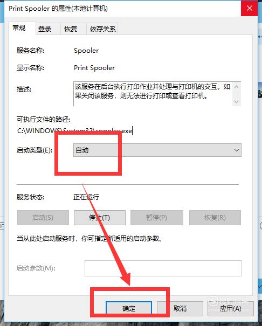The image size is (262, 326).
Task: Open the 启动类型 combo box showing 自动
Action: [157, 150]
